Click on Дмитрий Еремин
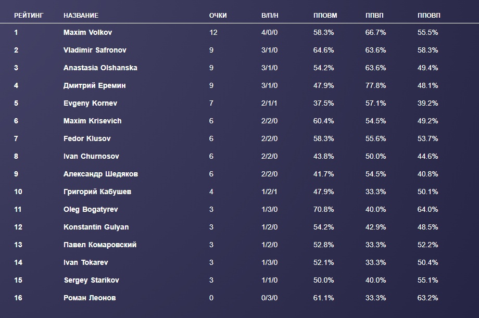Viewport: 479px width, 318px height. [94, 85]
